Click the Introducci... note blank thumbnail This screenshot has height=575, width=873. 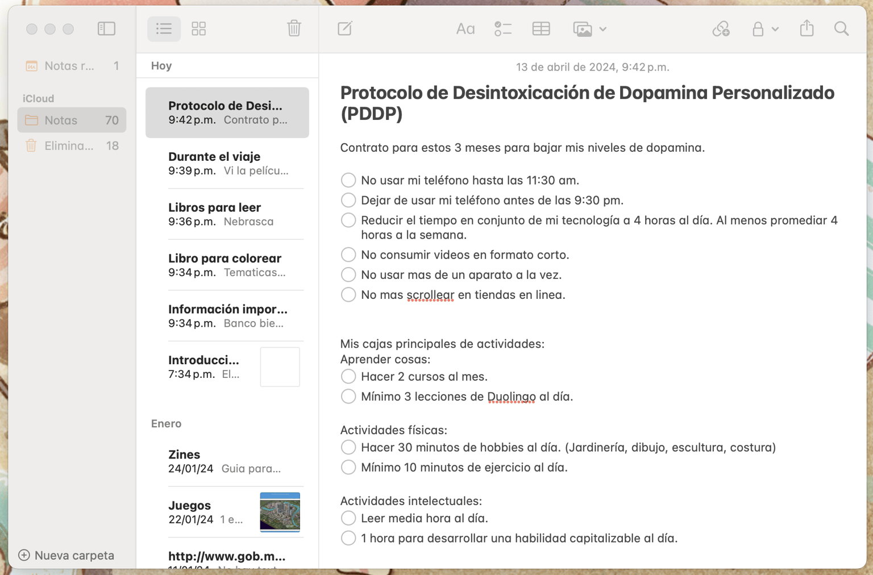click(x=280, y=367)
